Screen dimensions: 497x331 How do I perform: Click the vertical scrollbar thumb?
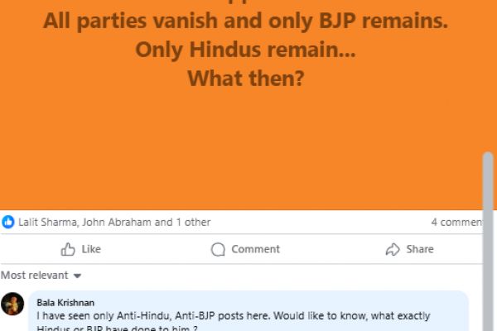coord(488,241)
